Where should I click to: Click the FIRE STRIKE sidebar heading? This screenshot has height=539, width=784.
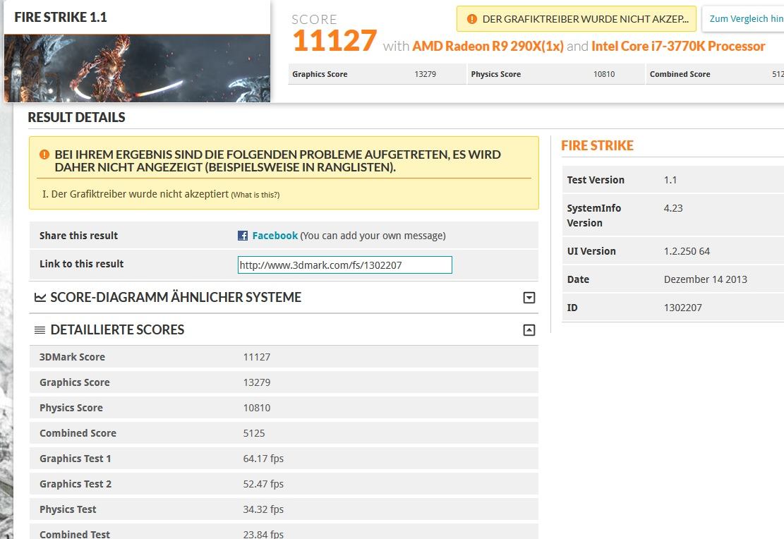click(x=597, y=145)
